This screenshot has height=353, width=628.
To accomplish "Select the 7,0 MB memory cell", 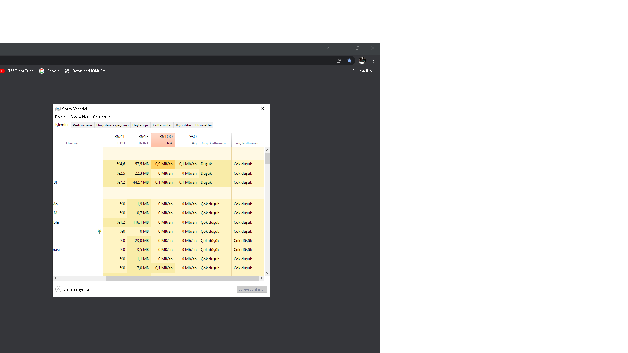I will 139,268.
